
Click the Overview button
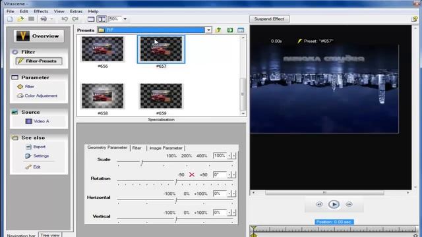(39, 36)
